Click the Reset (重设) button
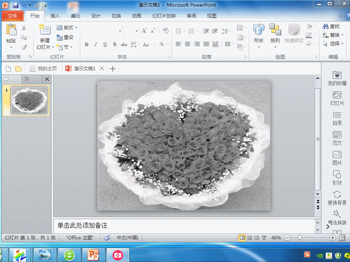This screenshot has width=350, height=262. point(65,37)
